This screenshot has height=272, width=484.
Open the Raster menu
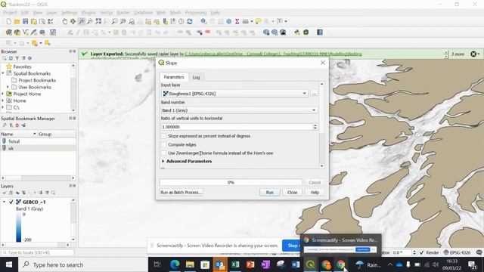coord(123,13)
